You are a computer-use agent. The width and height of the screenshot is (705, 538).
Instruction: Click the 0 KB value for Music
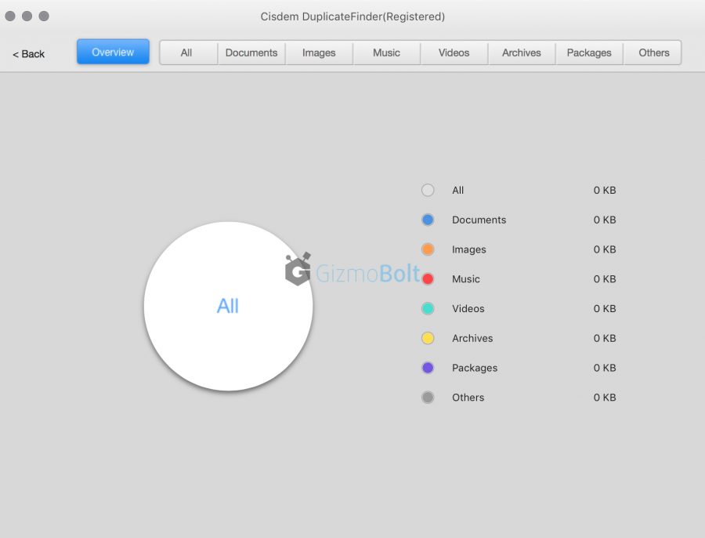point(605,279)
